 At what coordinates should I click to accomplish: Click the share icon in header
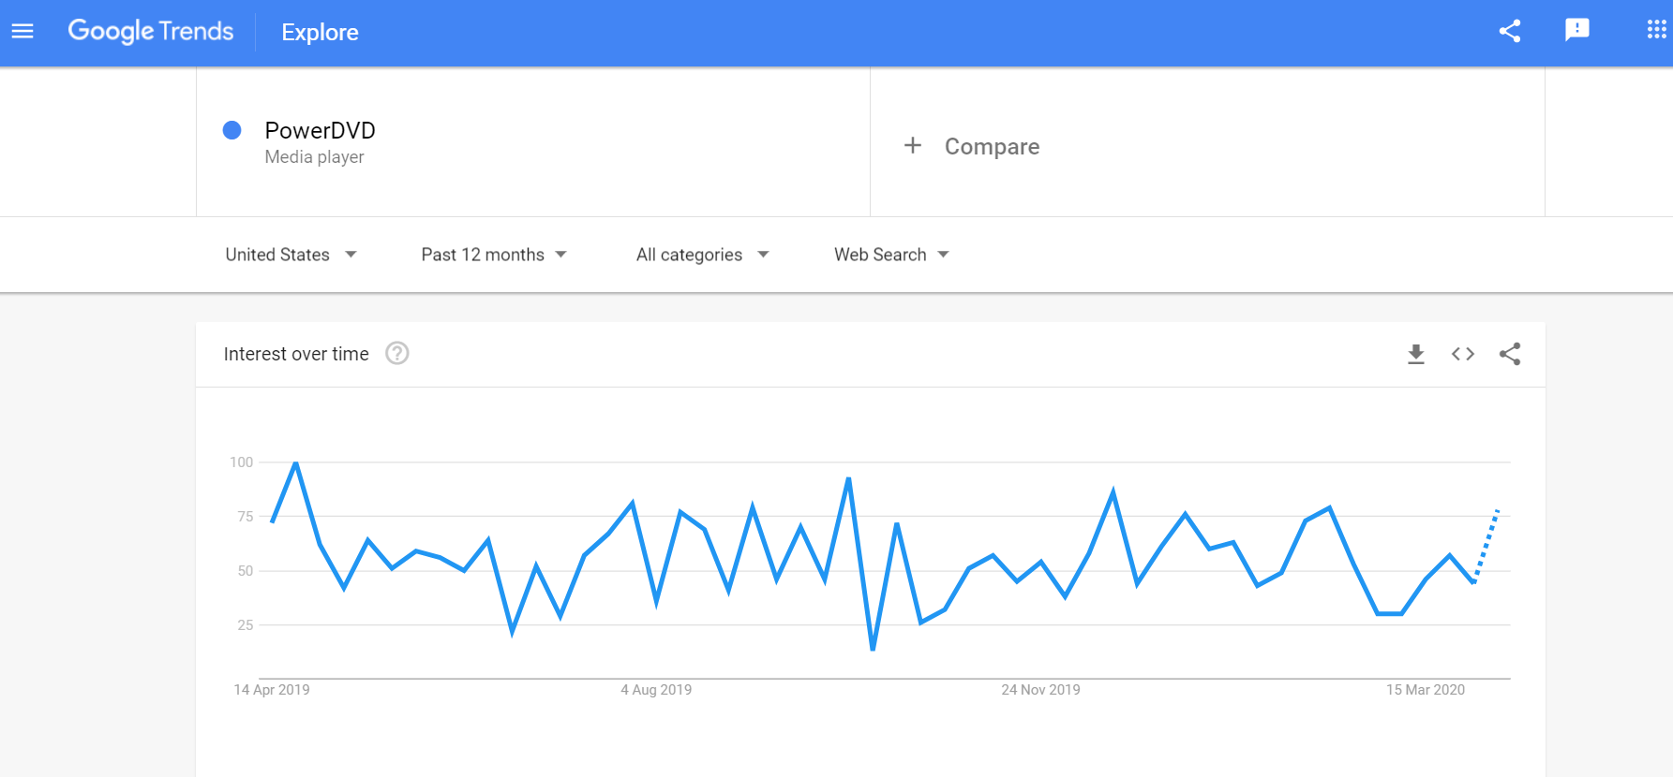[x=1509, y=31]
